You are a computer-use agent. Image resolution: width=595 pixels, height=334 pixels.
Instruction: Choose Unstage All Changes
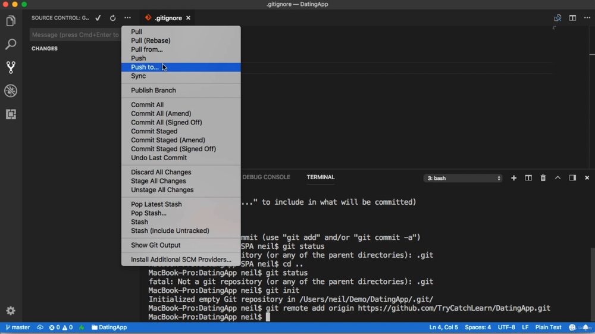tap(181, 190)
